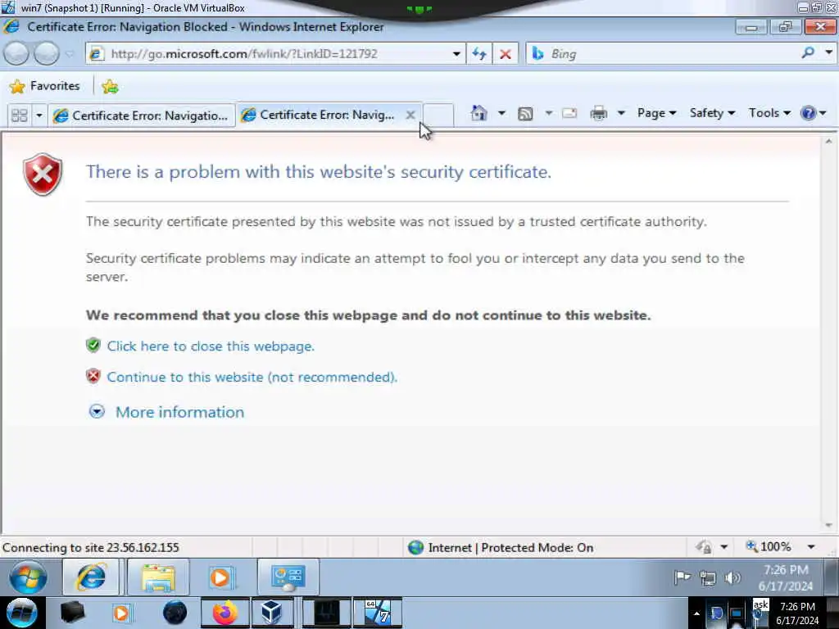Click the RSS Feeds icon
The image size is (839, 629).
525,113
